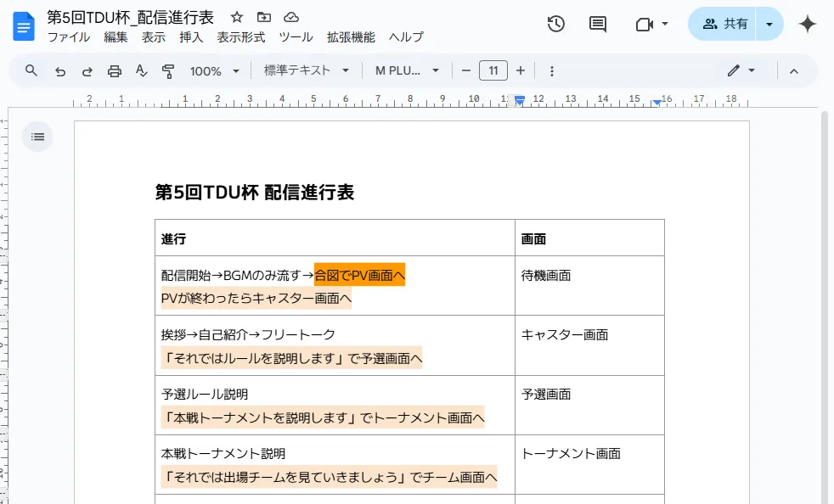Star the document as favorite

click(x=235, y=16)
